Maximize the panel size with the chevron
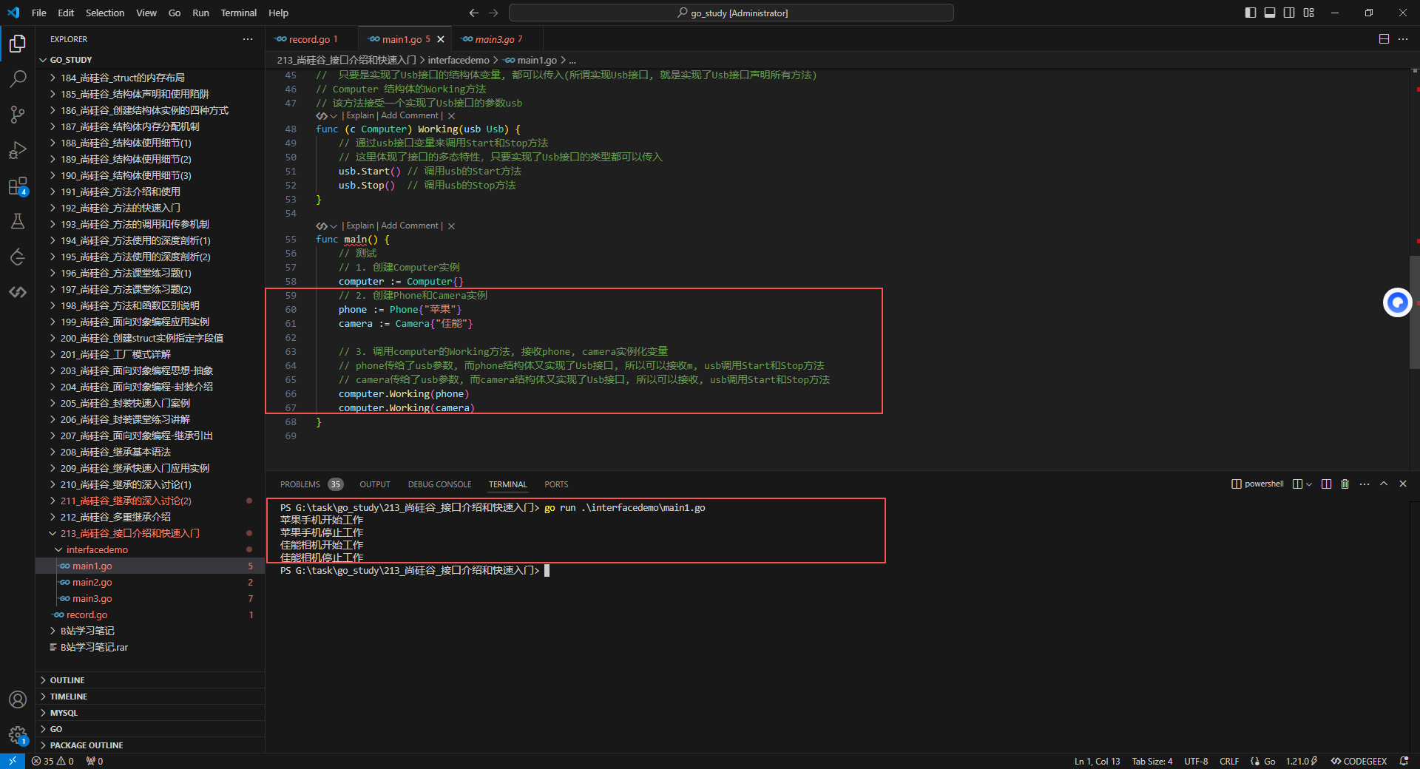The image size is (1420, 769). pos(1384,484)
